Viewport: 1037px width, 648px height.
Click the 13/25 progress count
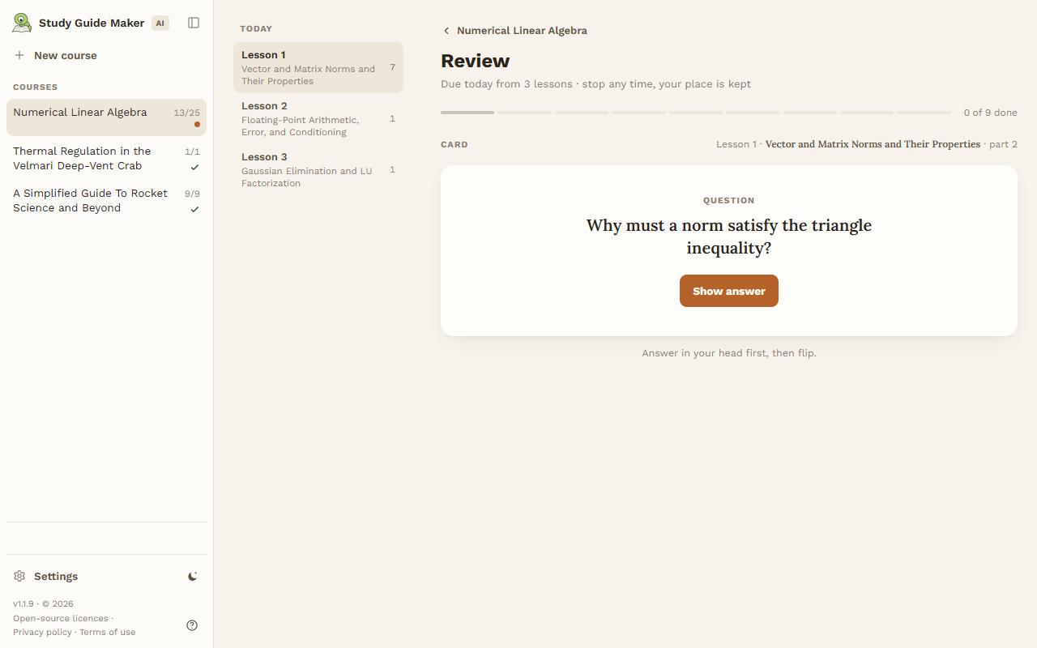186,113
